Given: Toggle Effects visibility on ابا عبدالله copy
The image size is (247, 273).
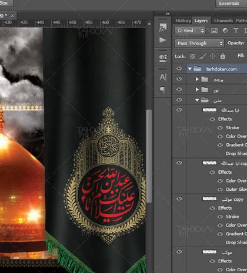Looking at the screenshot, I should 212,172.
